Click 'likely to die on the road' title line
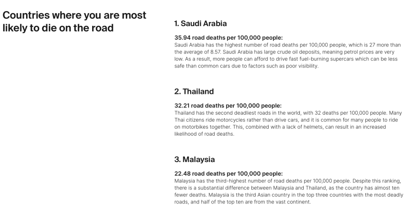 [x=58, y=28]
